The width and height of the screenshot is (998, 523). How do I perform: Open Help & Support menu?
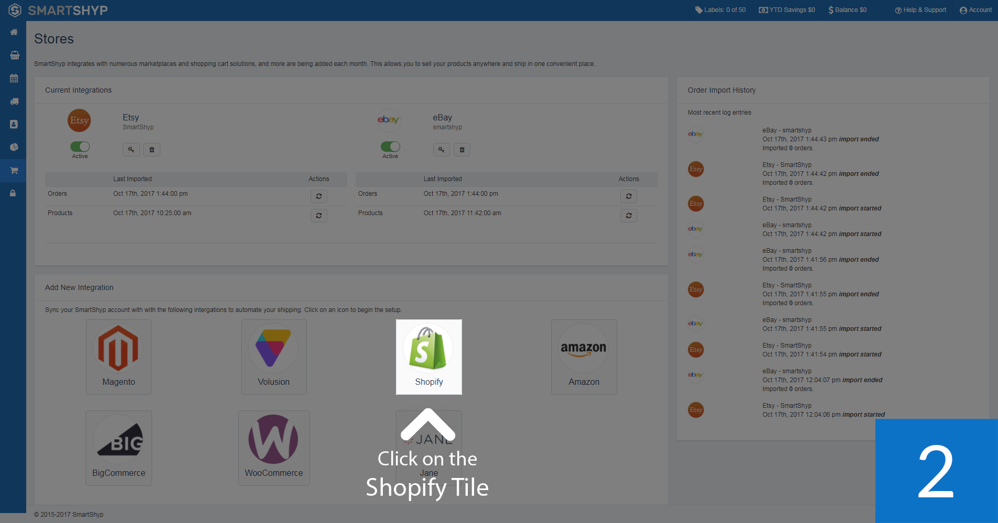[920, 10]
